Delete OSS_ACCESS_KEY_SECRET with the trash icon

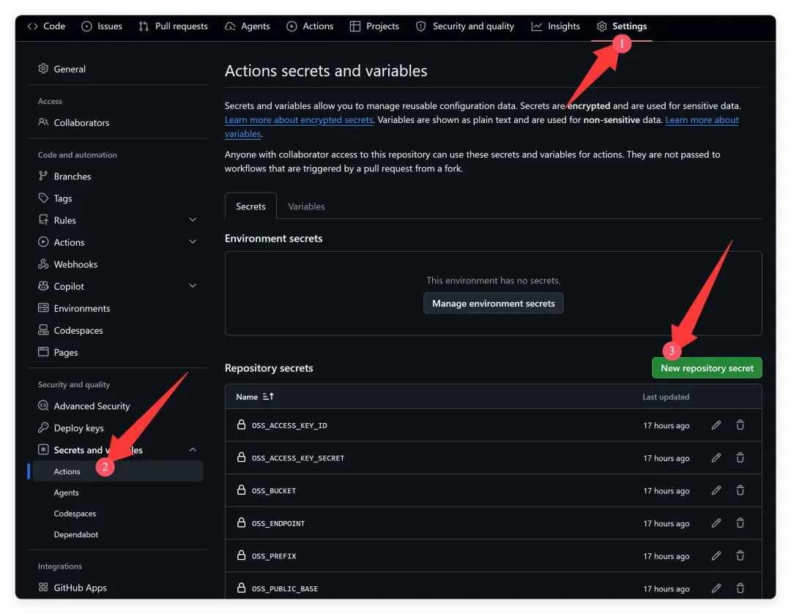click(740, 457)
